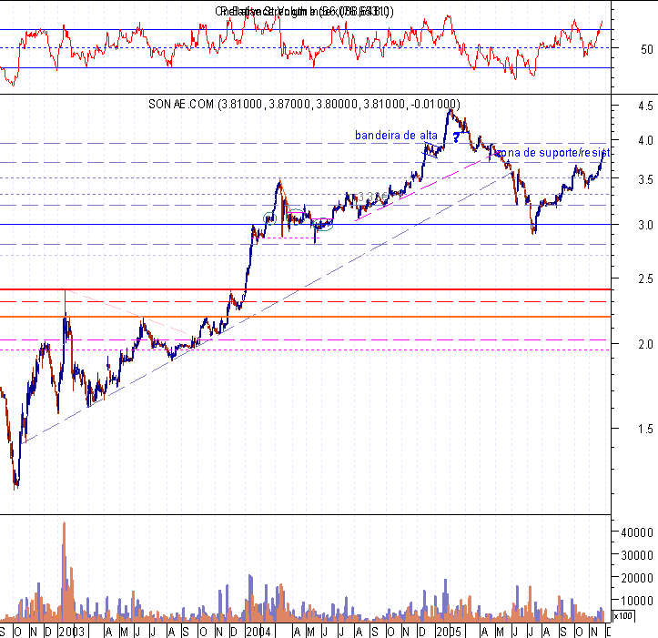
Task: Click the 20000 volume axis label
Action: (637, 578)
